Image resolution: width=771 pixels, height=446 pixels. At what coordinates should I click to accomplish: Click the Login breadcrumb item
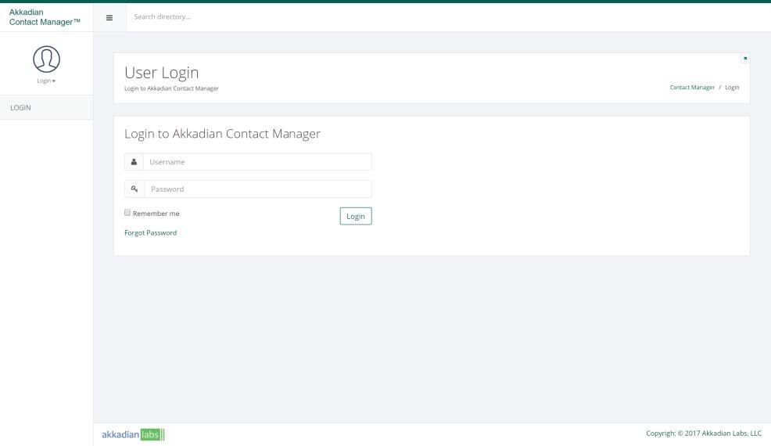tap(732, 87)
